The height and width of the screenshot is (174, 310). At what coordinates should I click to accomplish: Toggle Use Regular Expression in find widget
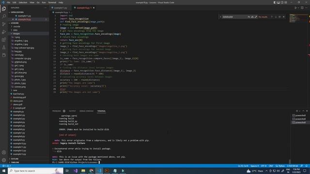tap(256, 17)
